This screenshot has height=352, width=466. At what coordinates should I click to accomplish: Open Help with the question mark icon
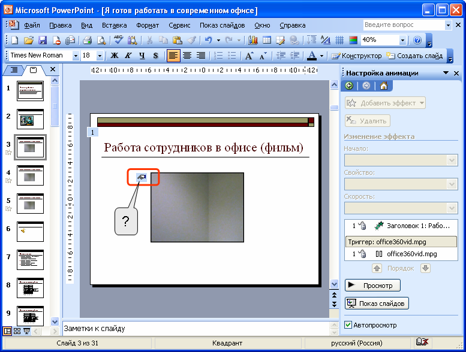tap(417, 40)
